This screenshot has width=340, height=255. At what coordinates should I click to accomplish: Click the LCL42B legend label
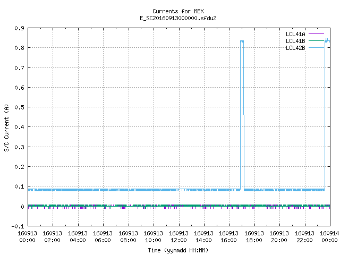pos(295,48)
